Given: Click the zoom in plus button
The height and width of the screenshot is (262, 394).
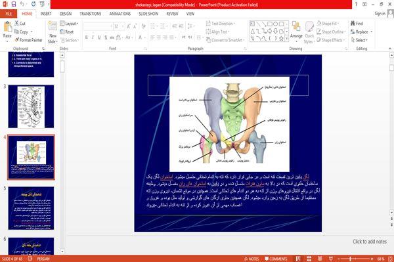Looking at the screenshot, I should [x=372, y=259].
